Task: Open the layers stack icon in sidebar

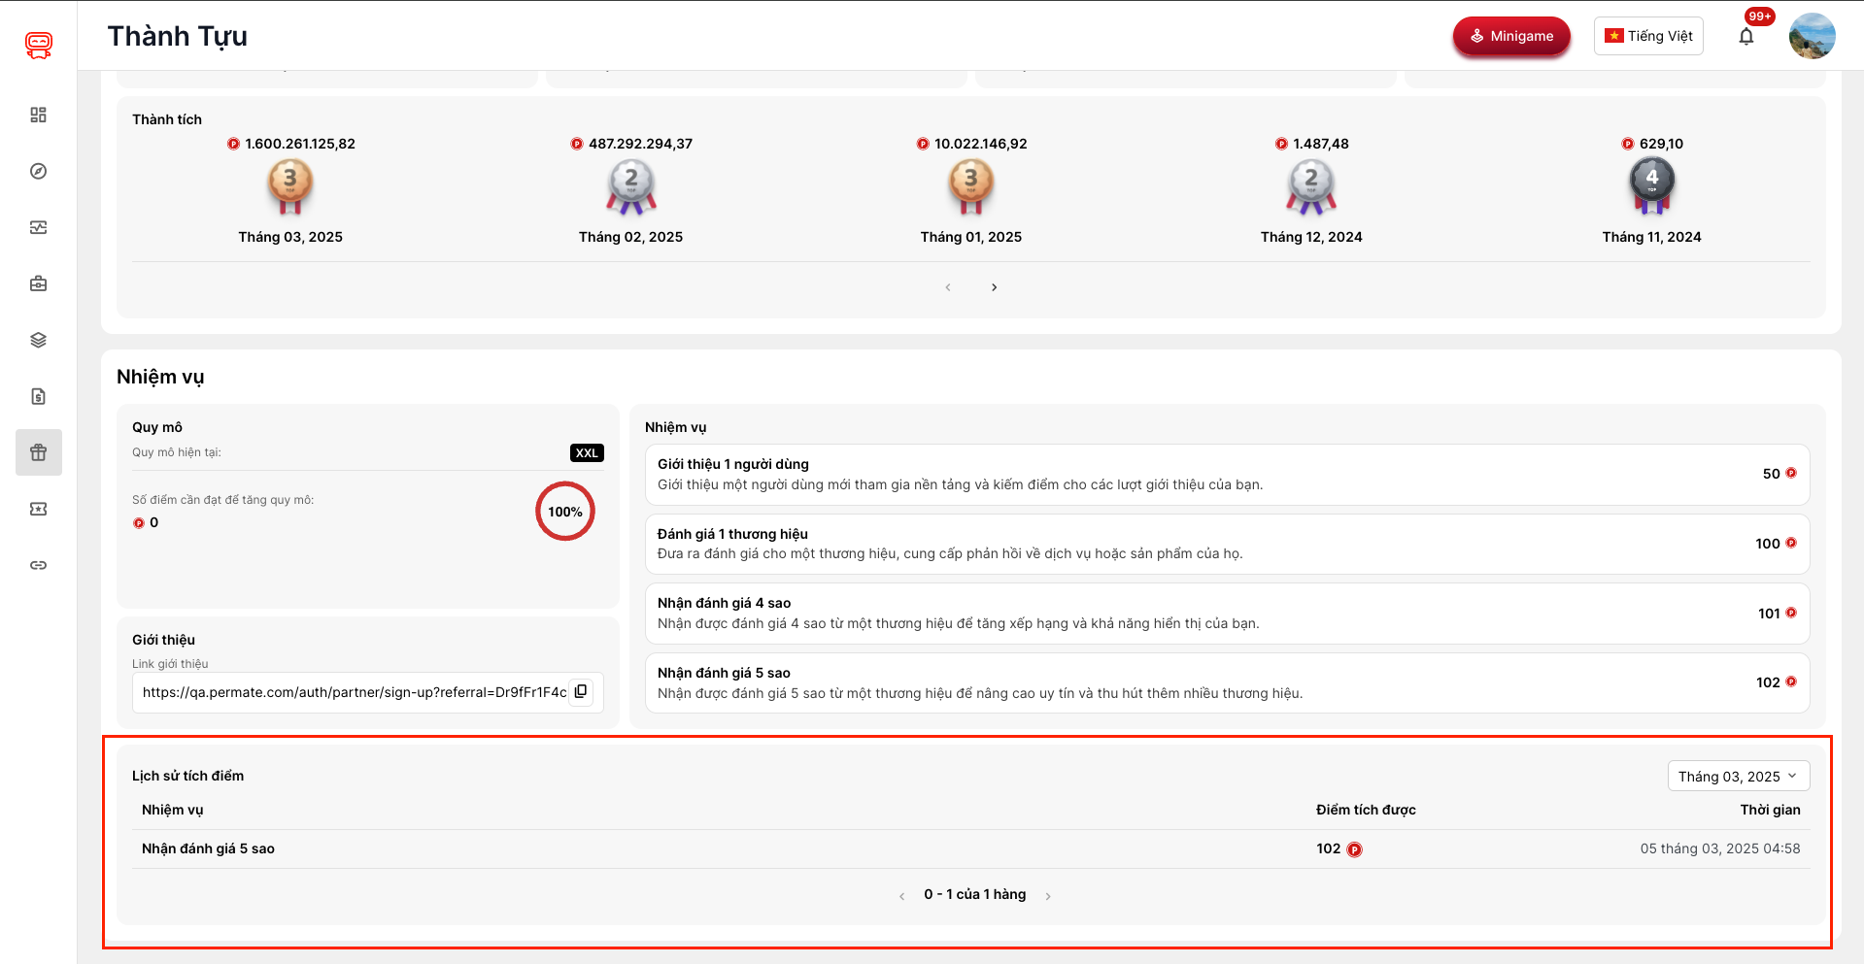Action: [x=39, y=341]
